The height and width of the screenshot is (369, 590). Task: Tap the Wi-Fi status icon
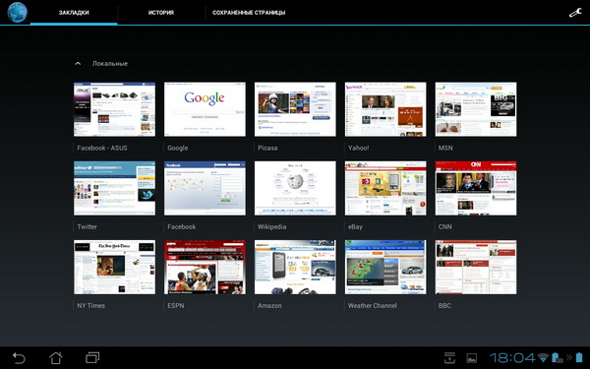click(x=543, y=357)
